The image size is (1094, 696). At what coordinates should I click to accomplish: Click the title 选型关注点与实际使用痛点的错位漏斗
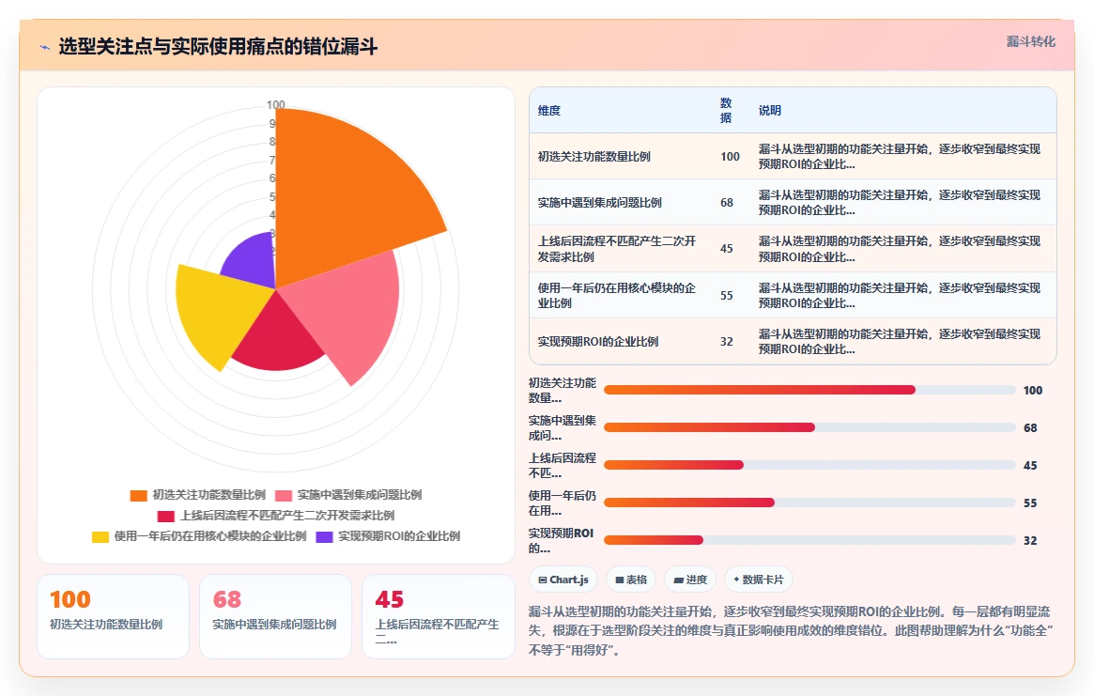click(219, 47)
